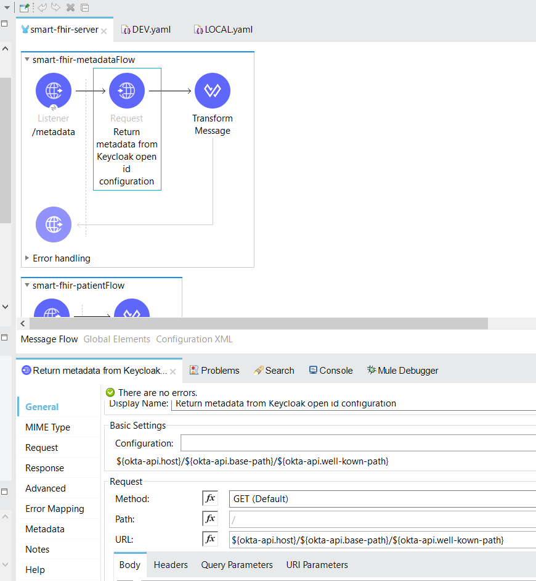Select the HTTP Request node icon

pyautogui.click(x=127, y=91)
